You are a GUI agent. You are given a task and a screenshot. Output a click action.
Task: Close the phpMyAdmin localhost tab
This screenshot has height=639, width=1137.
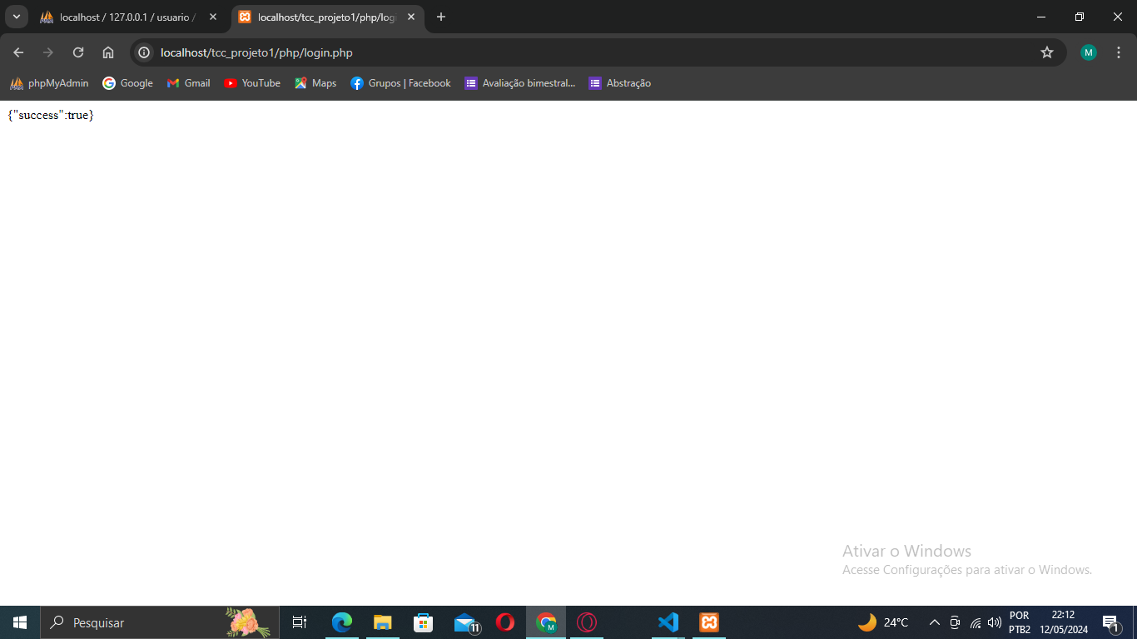pos(213,17)
